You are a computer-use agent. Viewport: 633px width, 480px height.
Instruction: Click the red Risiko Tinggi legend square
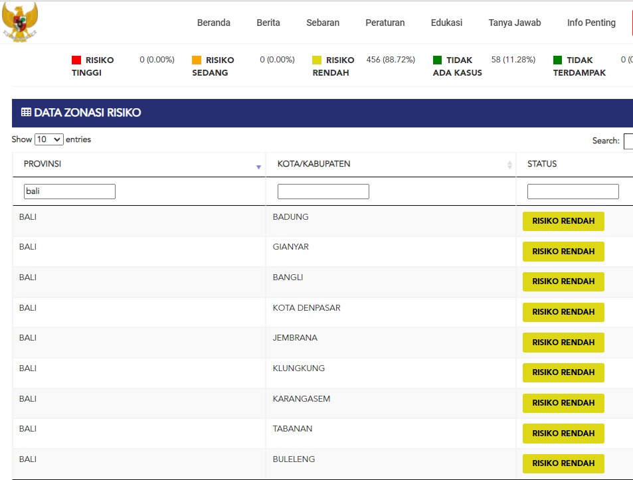[76, 60]
